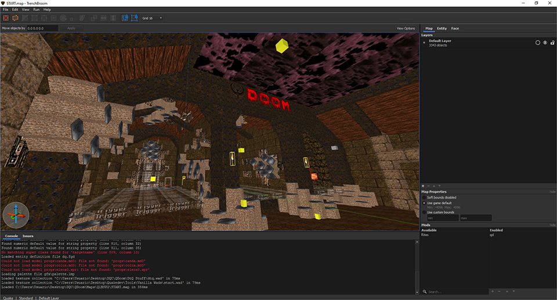Collapse Map Properties using hide link

tap(552, 192)
